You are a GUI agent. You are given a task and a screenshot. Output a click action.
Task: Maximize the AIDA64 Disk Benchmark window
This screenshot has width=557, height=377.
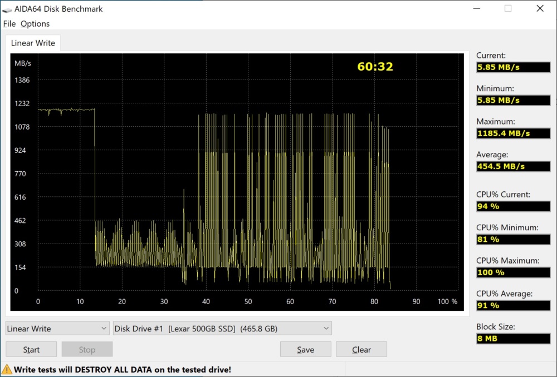[x=508, y=8]
